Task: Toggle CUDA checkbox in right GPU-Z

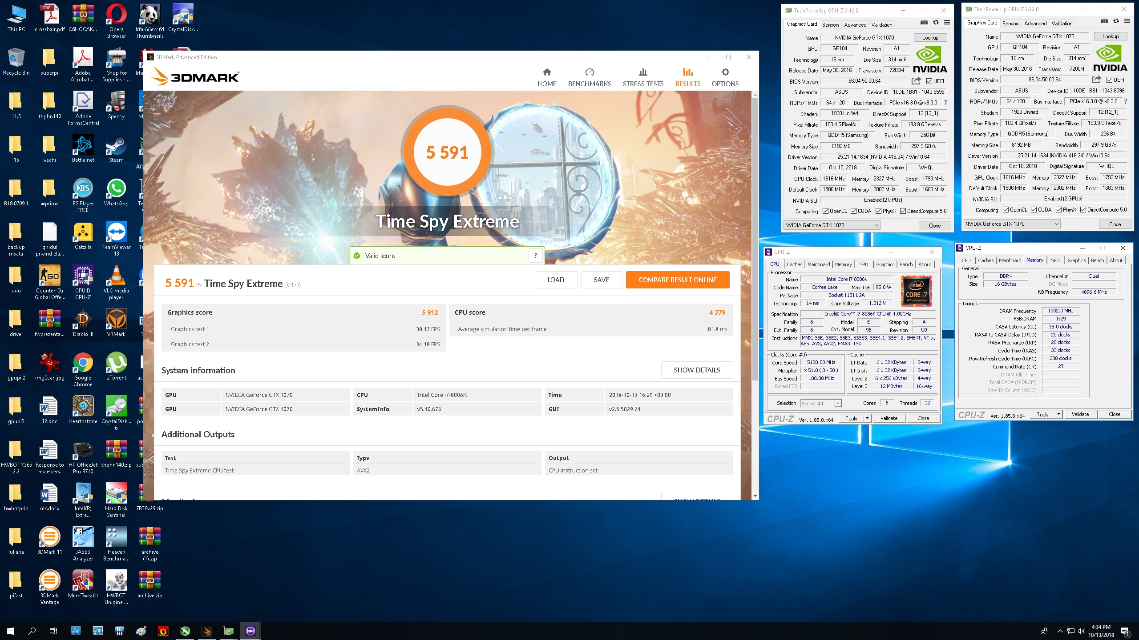Action: tap(1034, 210)
